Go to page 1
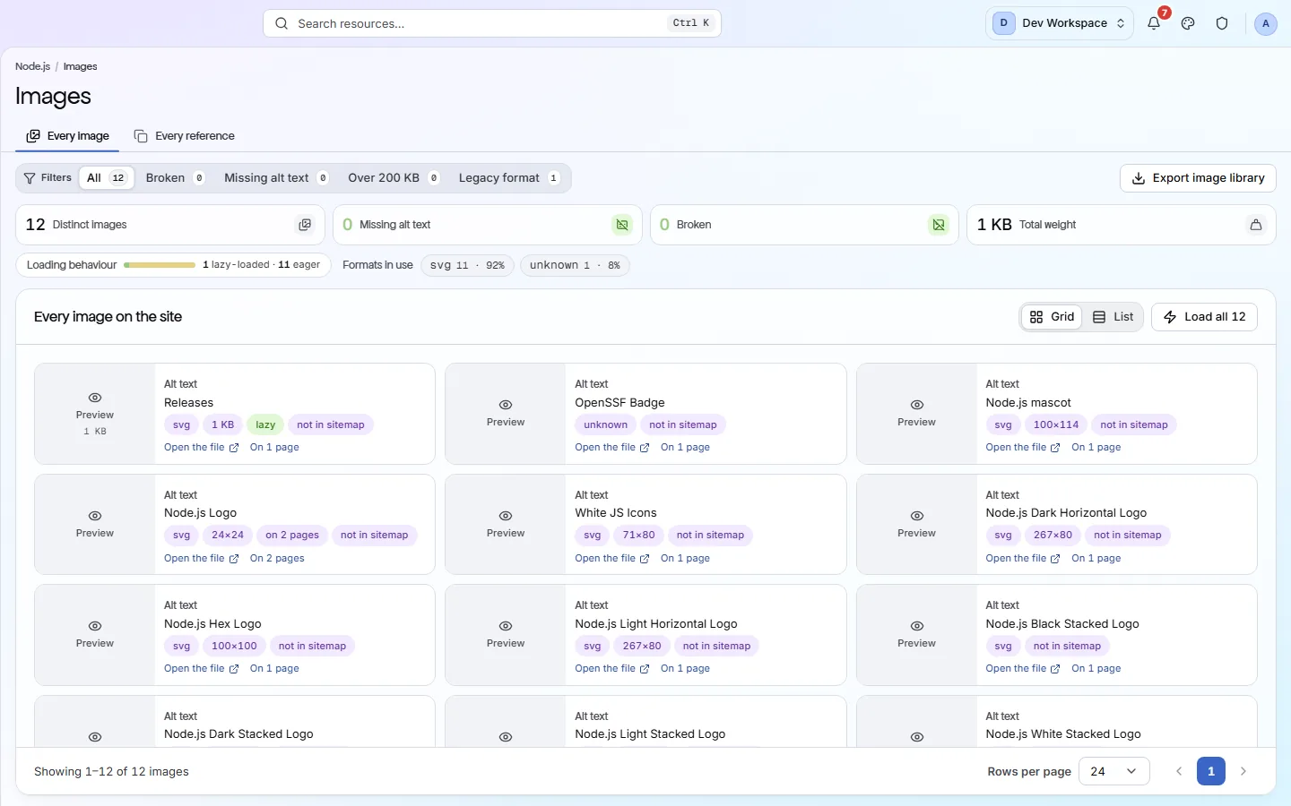Viewport: 1291px width, 806px height. (1211, 771)
